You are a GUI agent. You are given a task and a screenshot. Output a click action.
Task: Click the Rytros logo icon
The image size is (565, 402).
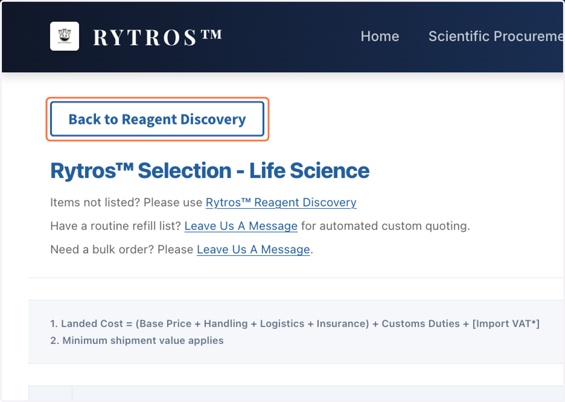tap(65, 36)
